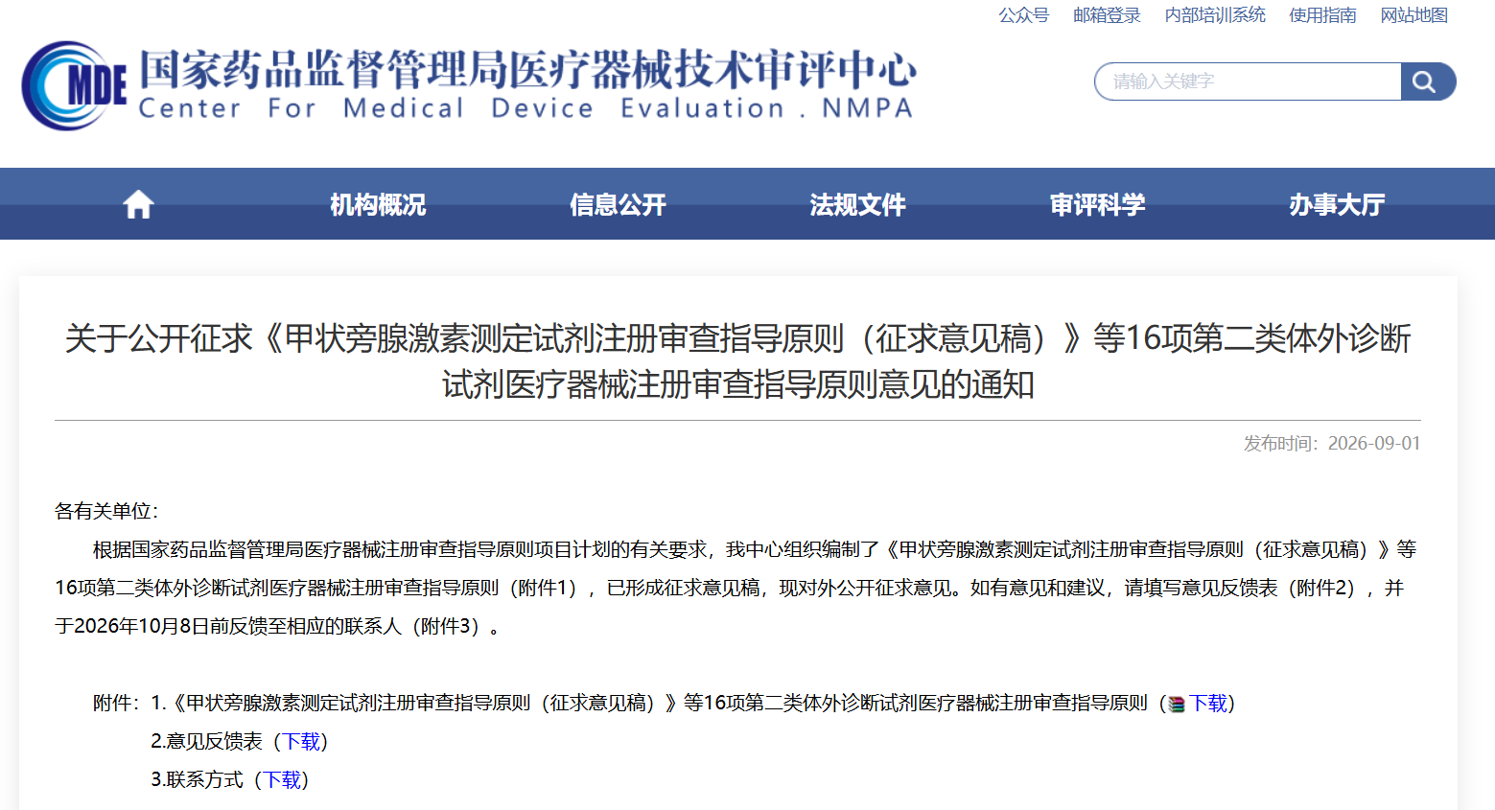The width and height of the screenshot is (1495, 810).
Task: Download the 联系方式 attachment
Action: [x=283, y=780]
